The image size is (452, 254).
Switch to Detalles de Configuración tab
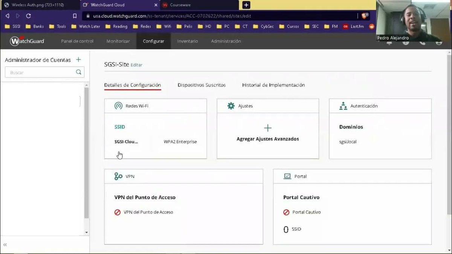tap(133, 85)
